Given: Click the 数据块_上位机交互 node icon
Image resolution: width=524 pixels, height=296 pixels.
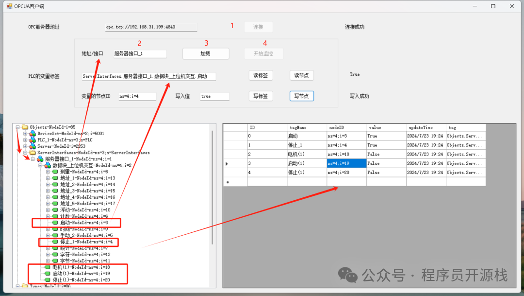Looking at the screenshot, I should coord(48,166).
